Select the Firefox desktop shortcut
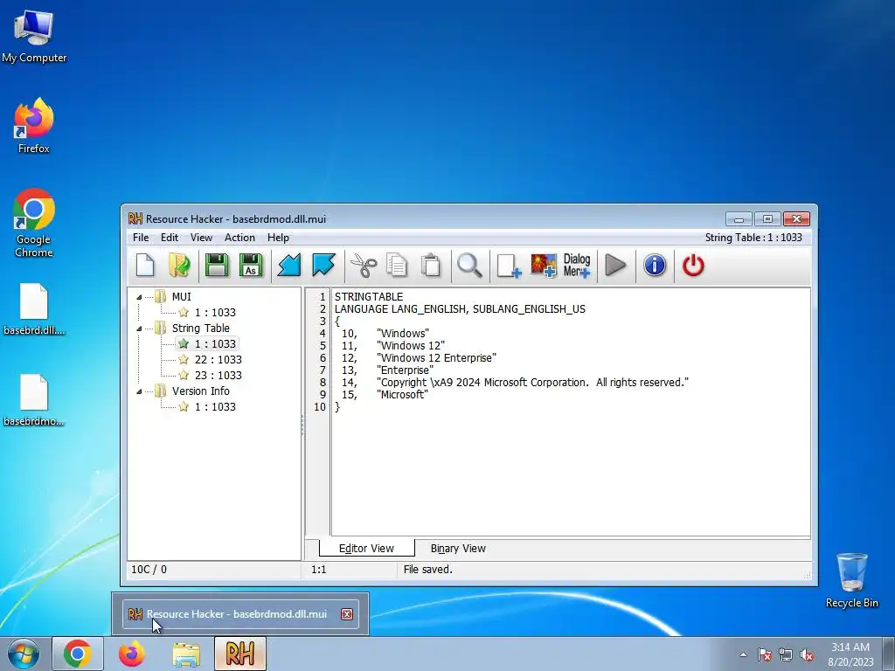Screen dimensions: 895x671 (34, 126)
